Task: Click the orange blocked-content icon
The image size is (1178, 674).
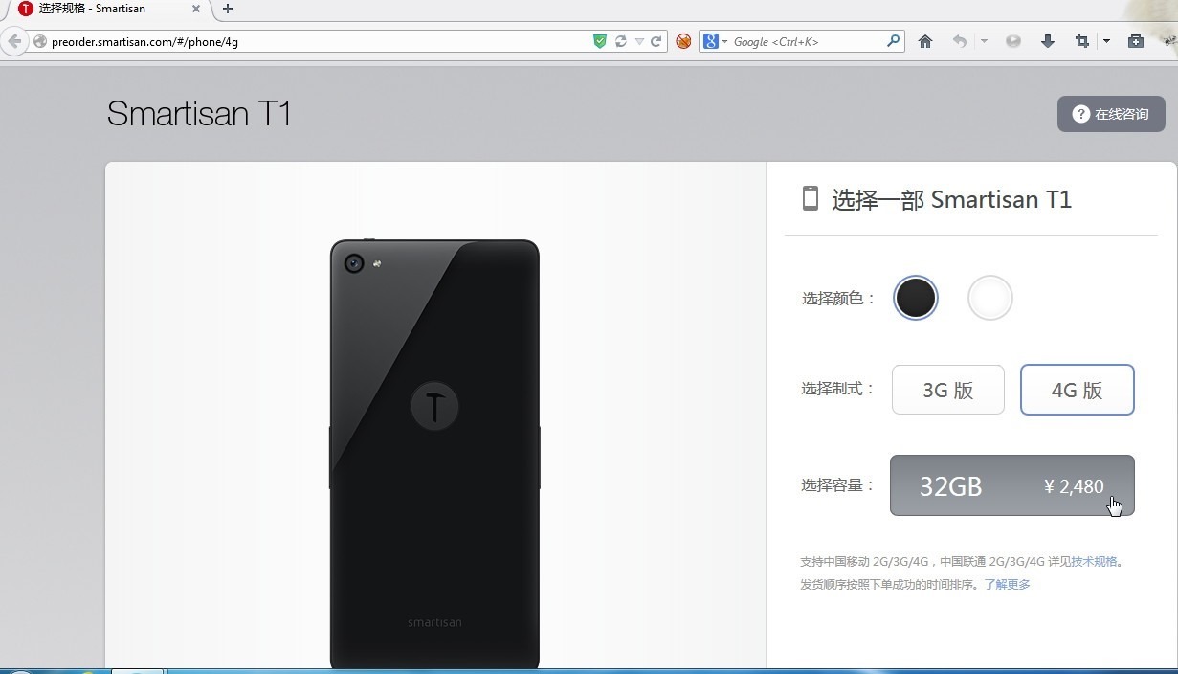Action: click(683, 41)
